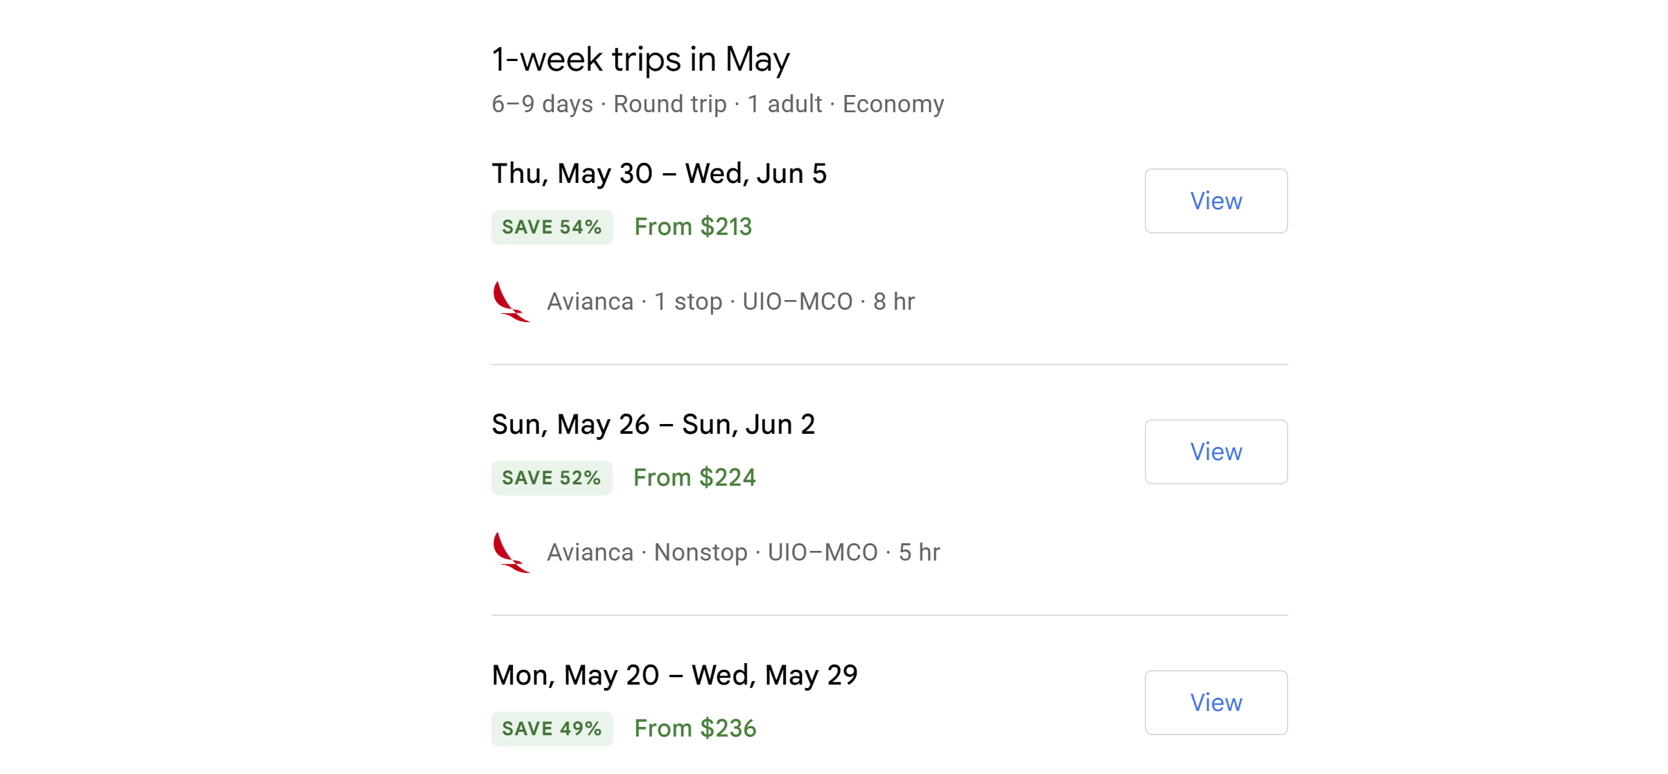Click the 6–9 days text in subtitle
The height and width of the screenshot is (774, 1668).
coord(542,105)
